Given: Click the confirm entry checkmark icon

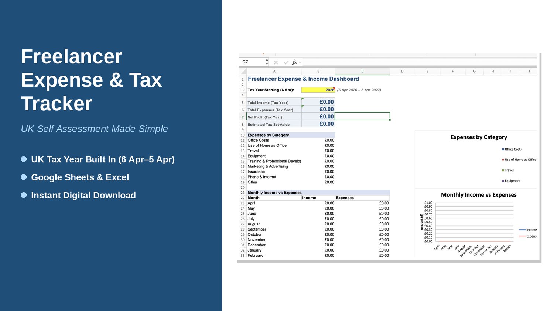Looking at the screenshot, I should point(286,62).
